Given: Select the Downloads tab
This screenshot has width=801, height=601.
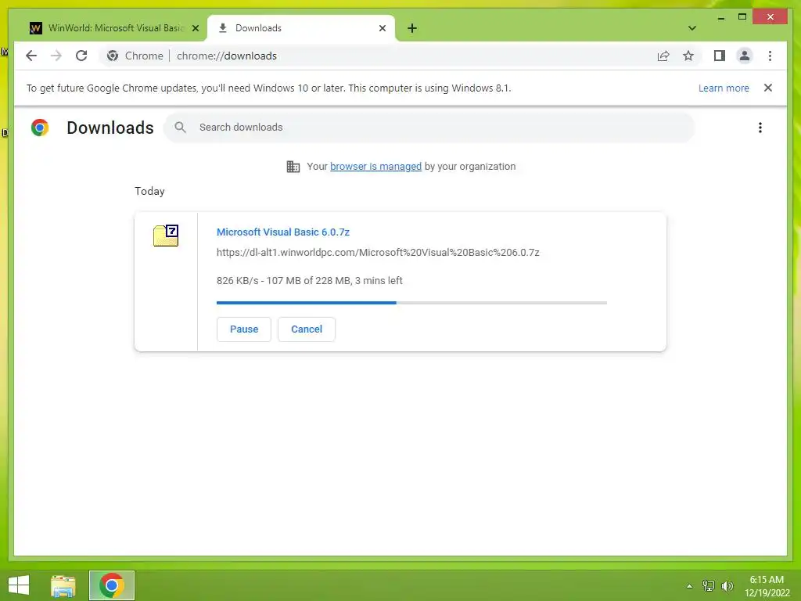Looking at the screenshot, I should point(301,28).
